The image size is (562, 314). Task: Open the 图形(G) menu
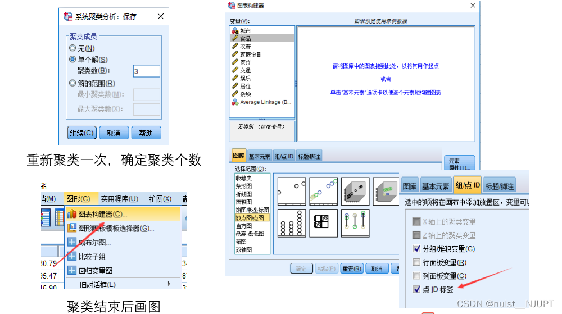78,199
